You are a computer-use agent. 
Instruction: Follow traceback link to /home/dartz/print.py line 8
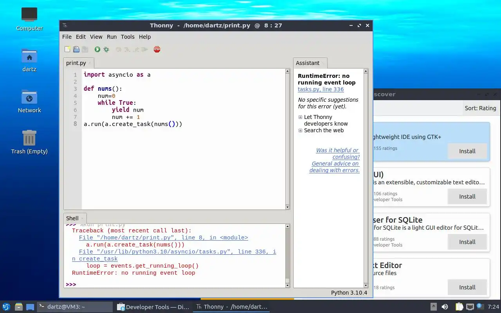point(163,237)
